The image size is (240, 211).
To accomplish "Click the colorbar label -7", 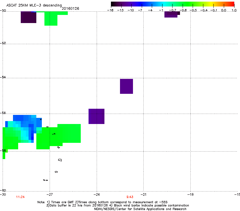I will (140, 10).
